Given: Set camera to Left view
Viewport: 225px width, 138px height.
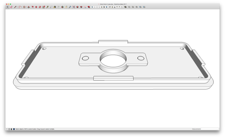Looking at the screenshot, I should pos(122,7).
